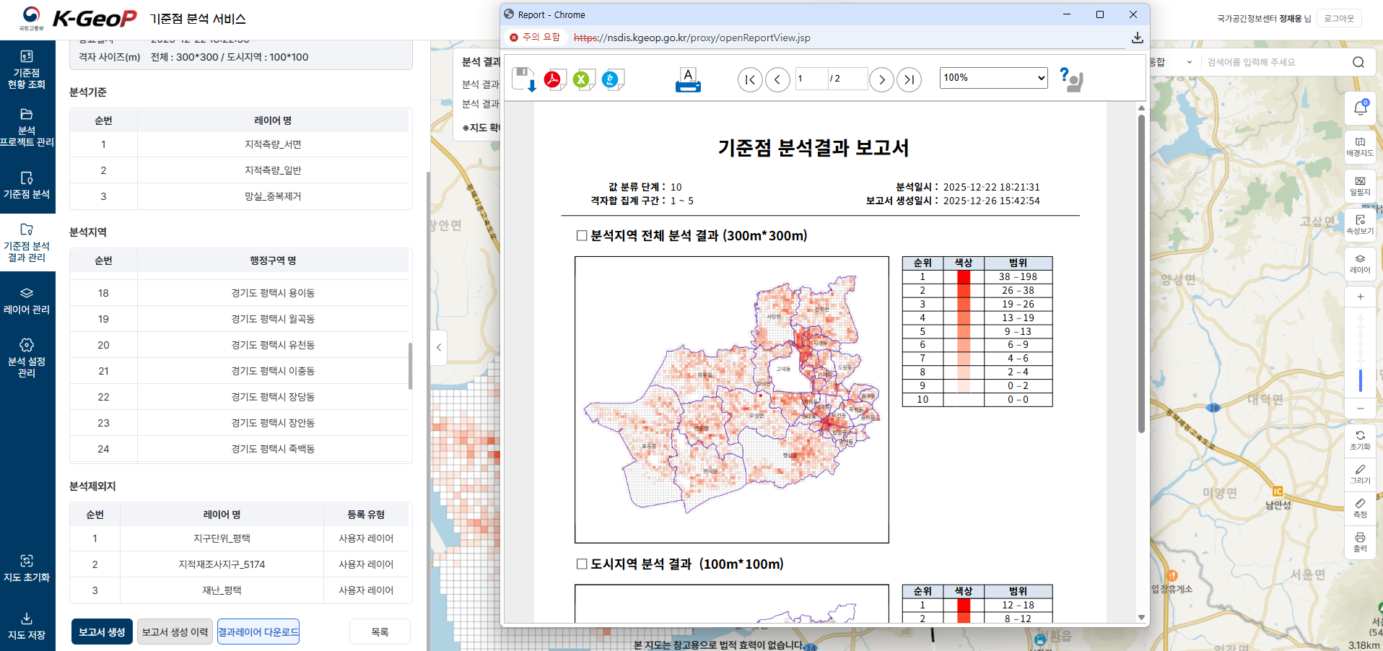
Task: Select the 그리기 drawing tool
Action: coord(1360,474)
